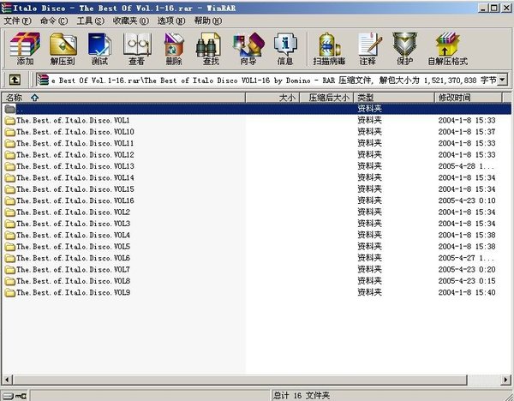Sort by 名称 column header
This screenshot has width=514, height=401.
[x=124, y=98]
